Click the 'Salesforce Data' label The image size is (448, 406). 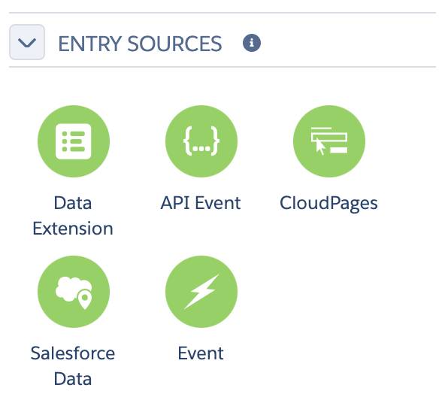click(73, 366)
